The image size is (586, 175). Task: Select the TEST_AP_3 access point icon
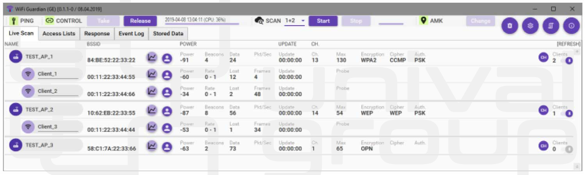[16, 145]
